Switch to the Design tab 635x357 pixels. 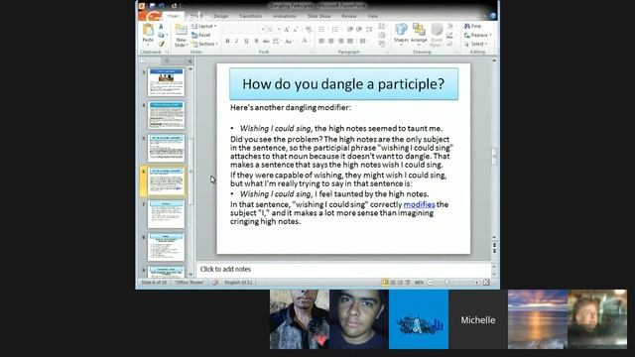point(220,16)
